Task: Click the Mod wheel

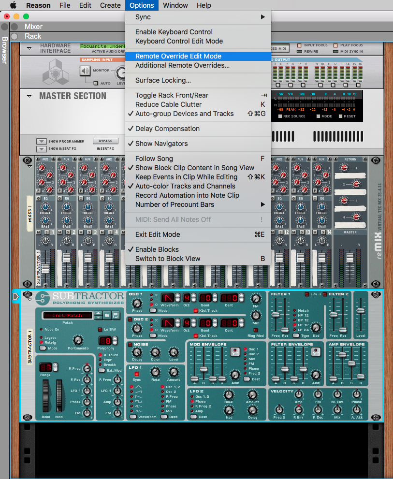Action: coord(58,396)
